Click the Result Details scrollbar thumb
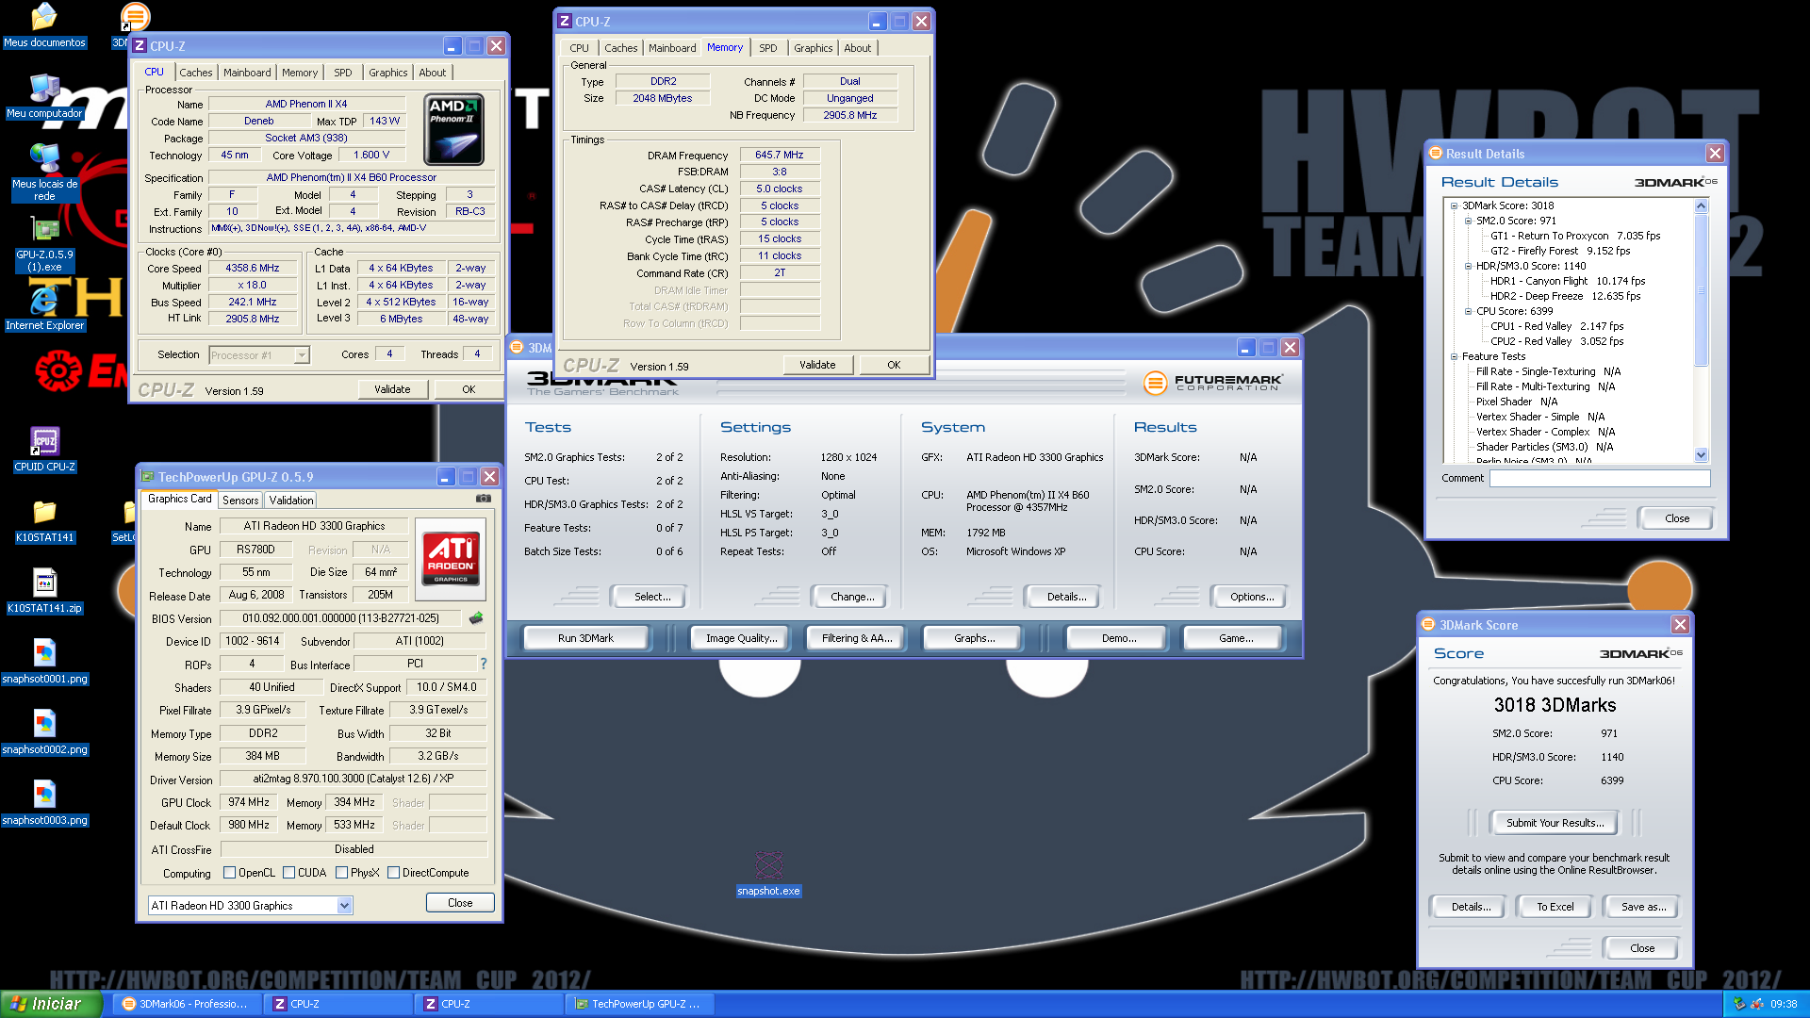1810x1018 pixels. (1701, 290)
